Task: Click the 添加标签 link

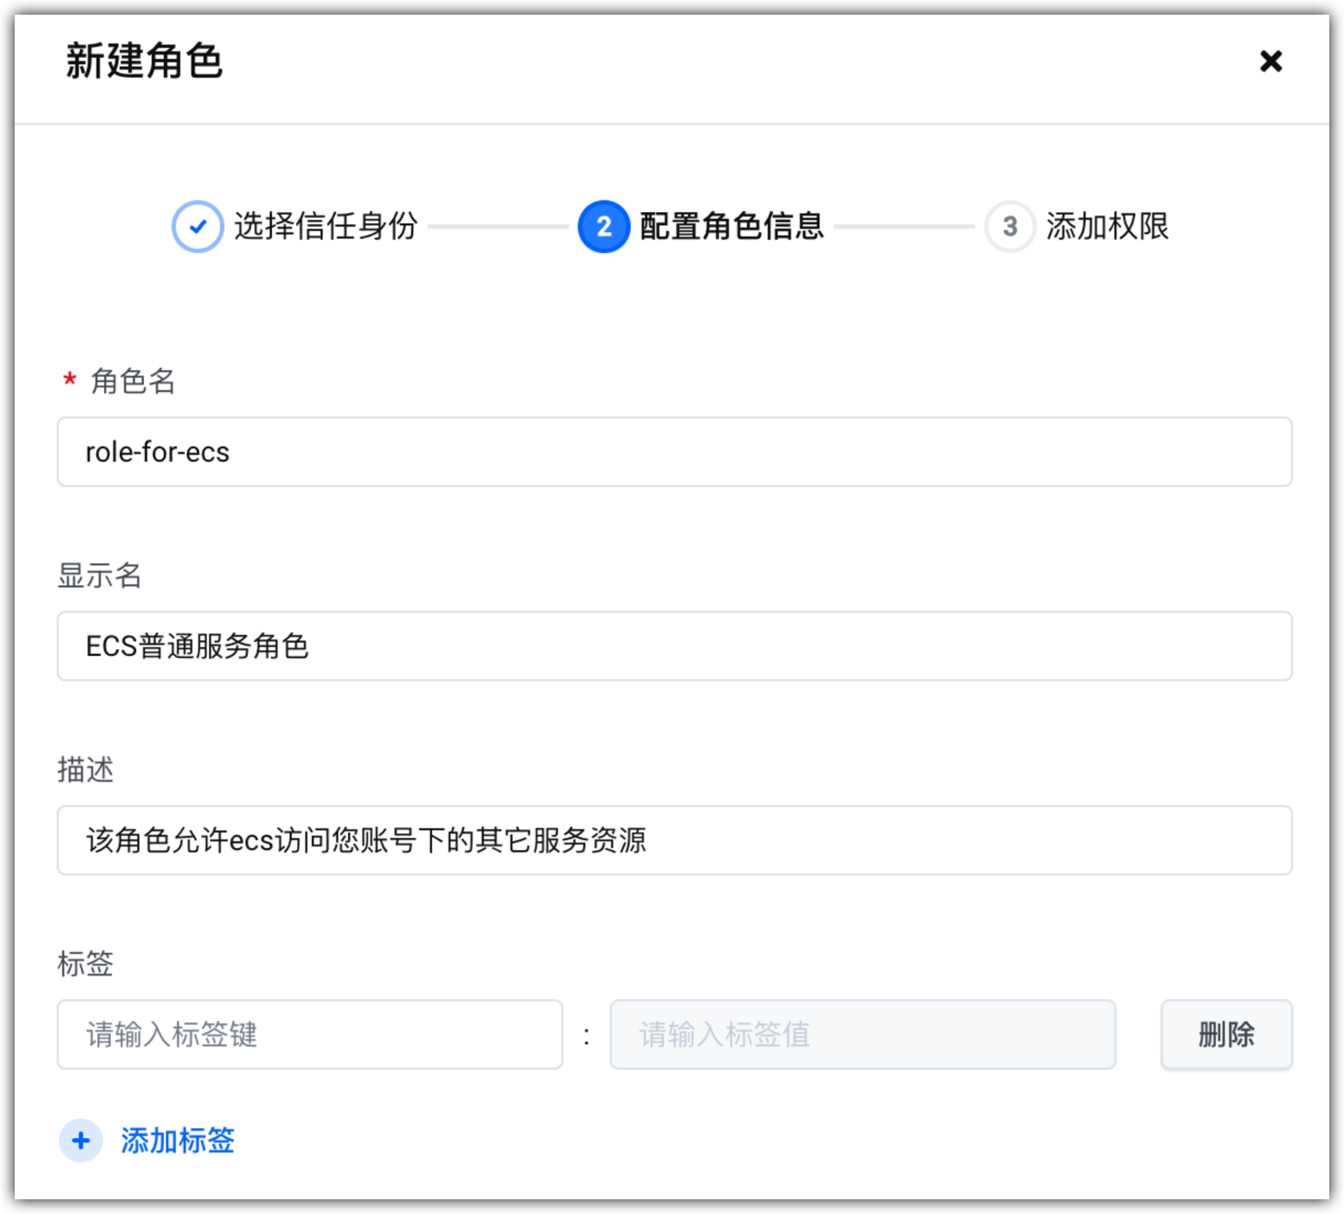Action: tap(178, 1140)
